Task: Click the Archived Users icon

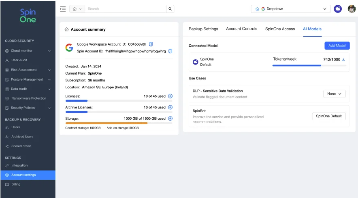Action: (7, 137)
